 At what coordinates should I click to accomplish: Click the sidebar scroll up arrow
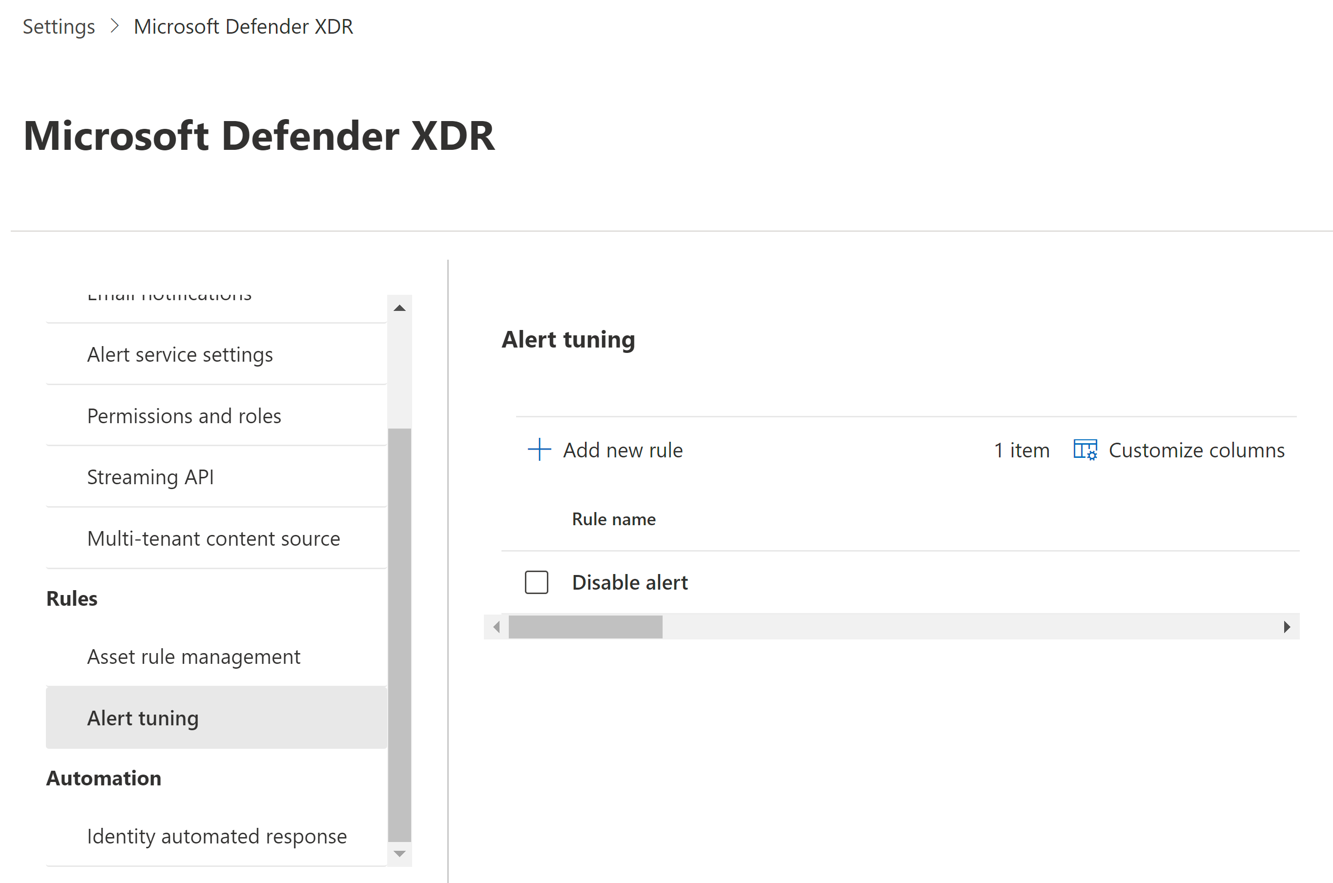point(399,308)
